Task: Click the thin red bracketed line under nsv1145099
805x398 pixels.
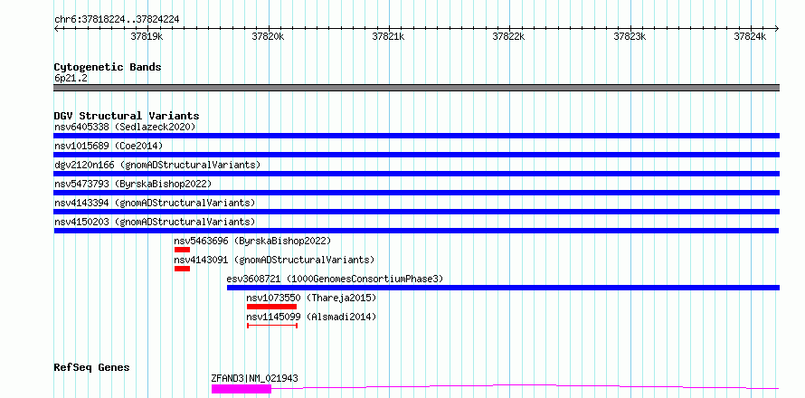Action: [x=272, y=326]
